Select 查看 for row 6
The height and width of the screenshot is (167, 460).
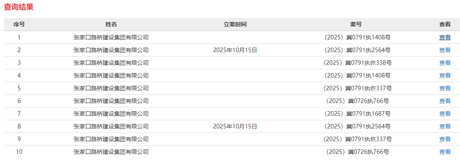point(445,101)
